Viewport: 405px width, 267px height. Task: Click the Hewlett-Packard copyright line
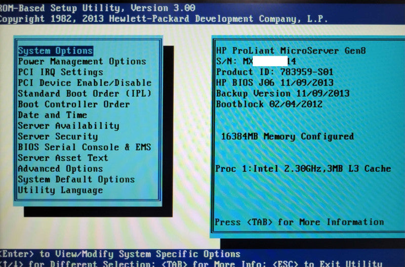(x=164, y=19)
